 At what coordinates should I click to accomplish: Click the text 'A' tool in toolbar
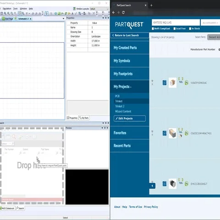point(72,14)
